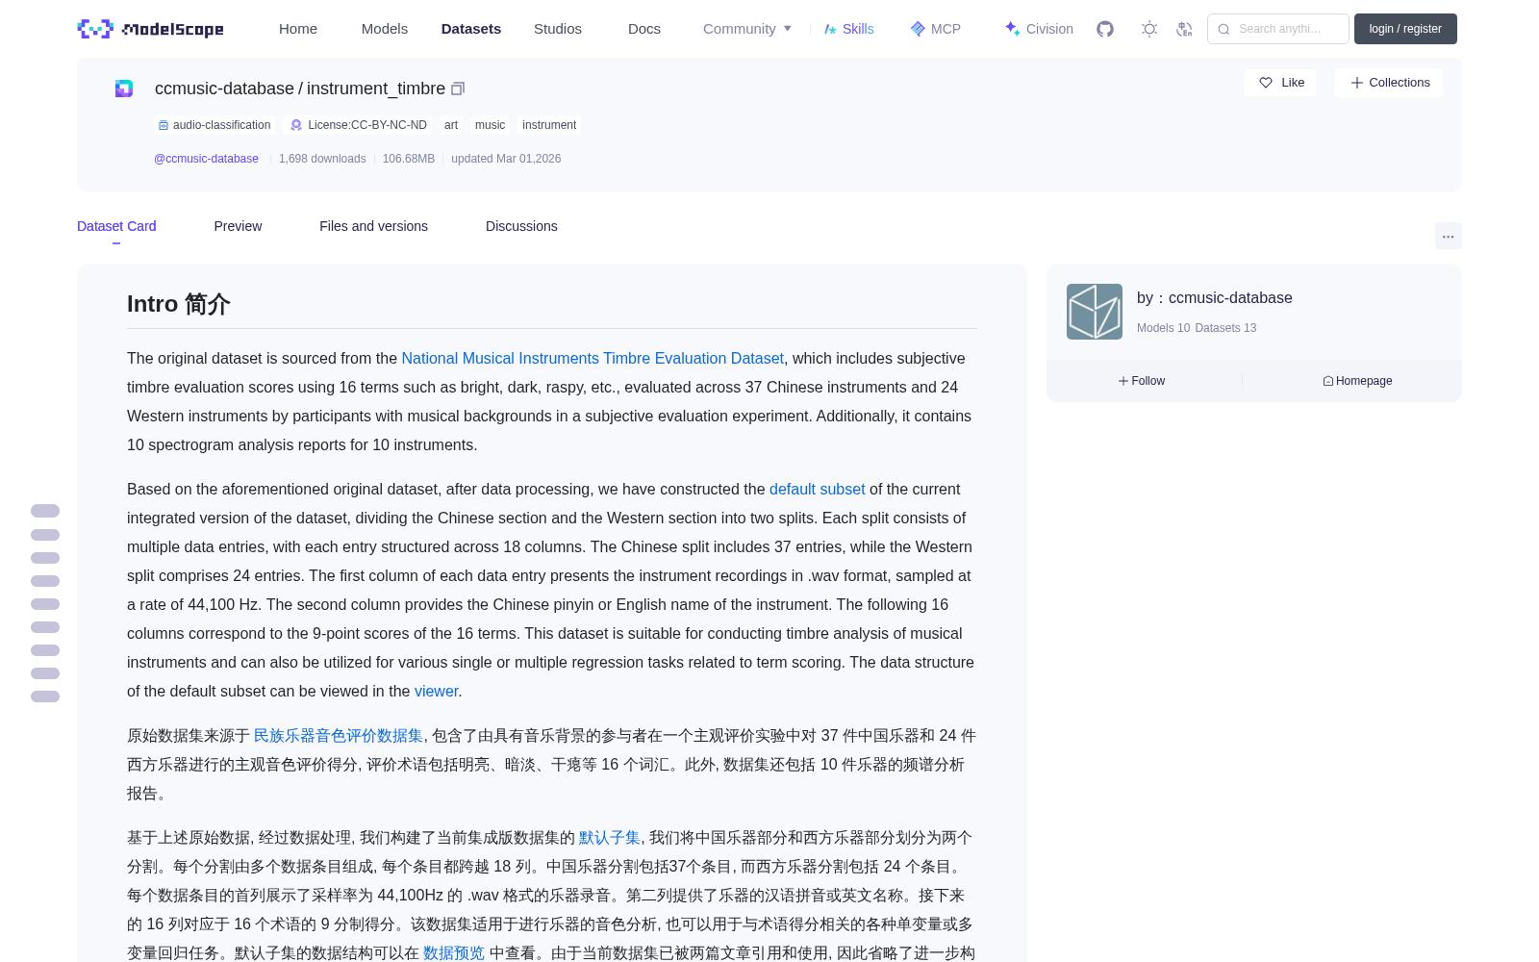Click the plus icon in Collections
The image size is (1539, 962).
(x=1357, y=83)
